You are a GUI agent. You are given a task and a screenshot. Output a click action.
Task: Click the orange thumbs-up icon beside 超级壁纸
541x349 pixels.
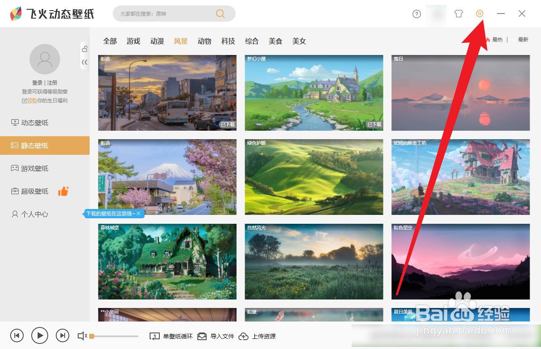click(63, 191)
